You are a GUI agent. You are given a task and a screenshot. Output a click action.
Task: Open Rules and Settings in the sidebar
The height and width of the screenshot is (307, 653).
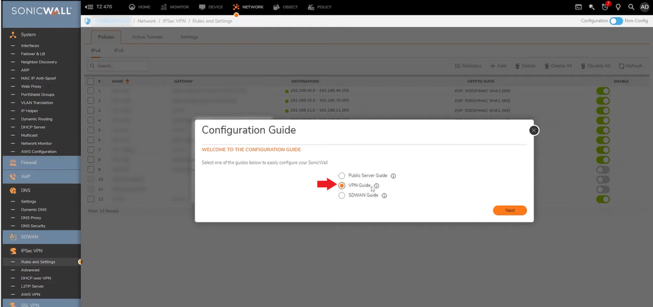(38, 262)
